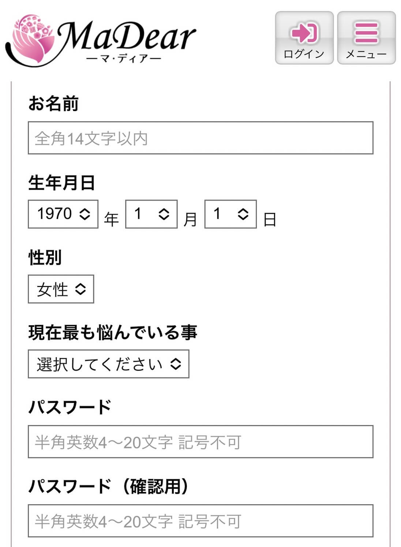401x547 pixels.
Task: Click the 性別 heading label
Action: (45, 257)
